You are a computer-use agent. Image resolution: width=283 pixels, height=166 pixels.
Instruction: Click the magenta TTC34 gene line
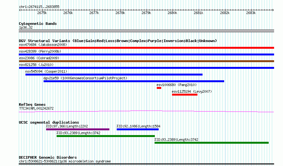click(146, 112)
